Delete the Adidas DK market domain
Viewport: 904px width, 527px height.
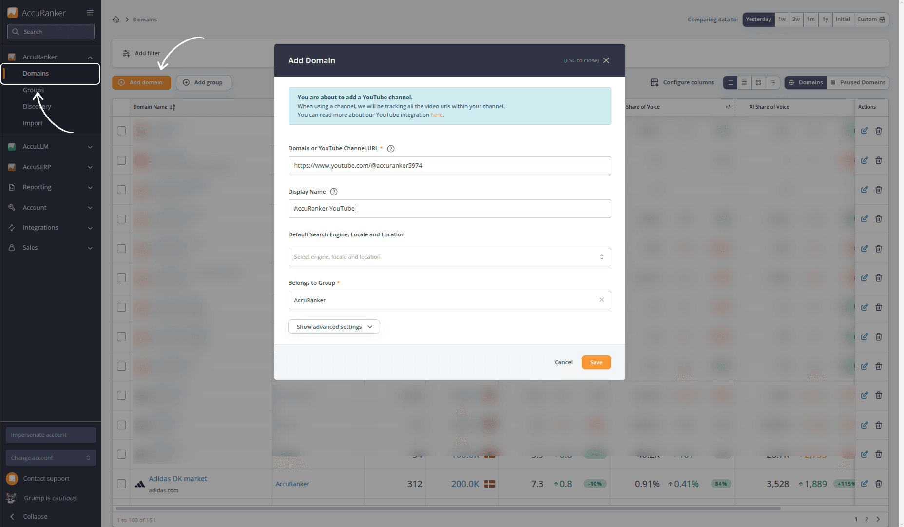click(x=879, y=484)
